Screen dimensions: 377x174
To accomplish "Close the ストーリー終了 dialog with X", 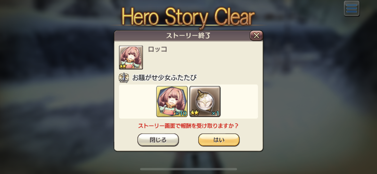I will pyautogui.click(x=256, y=36).
